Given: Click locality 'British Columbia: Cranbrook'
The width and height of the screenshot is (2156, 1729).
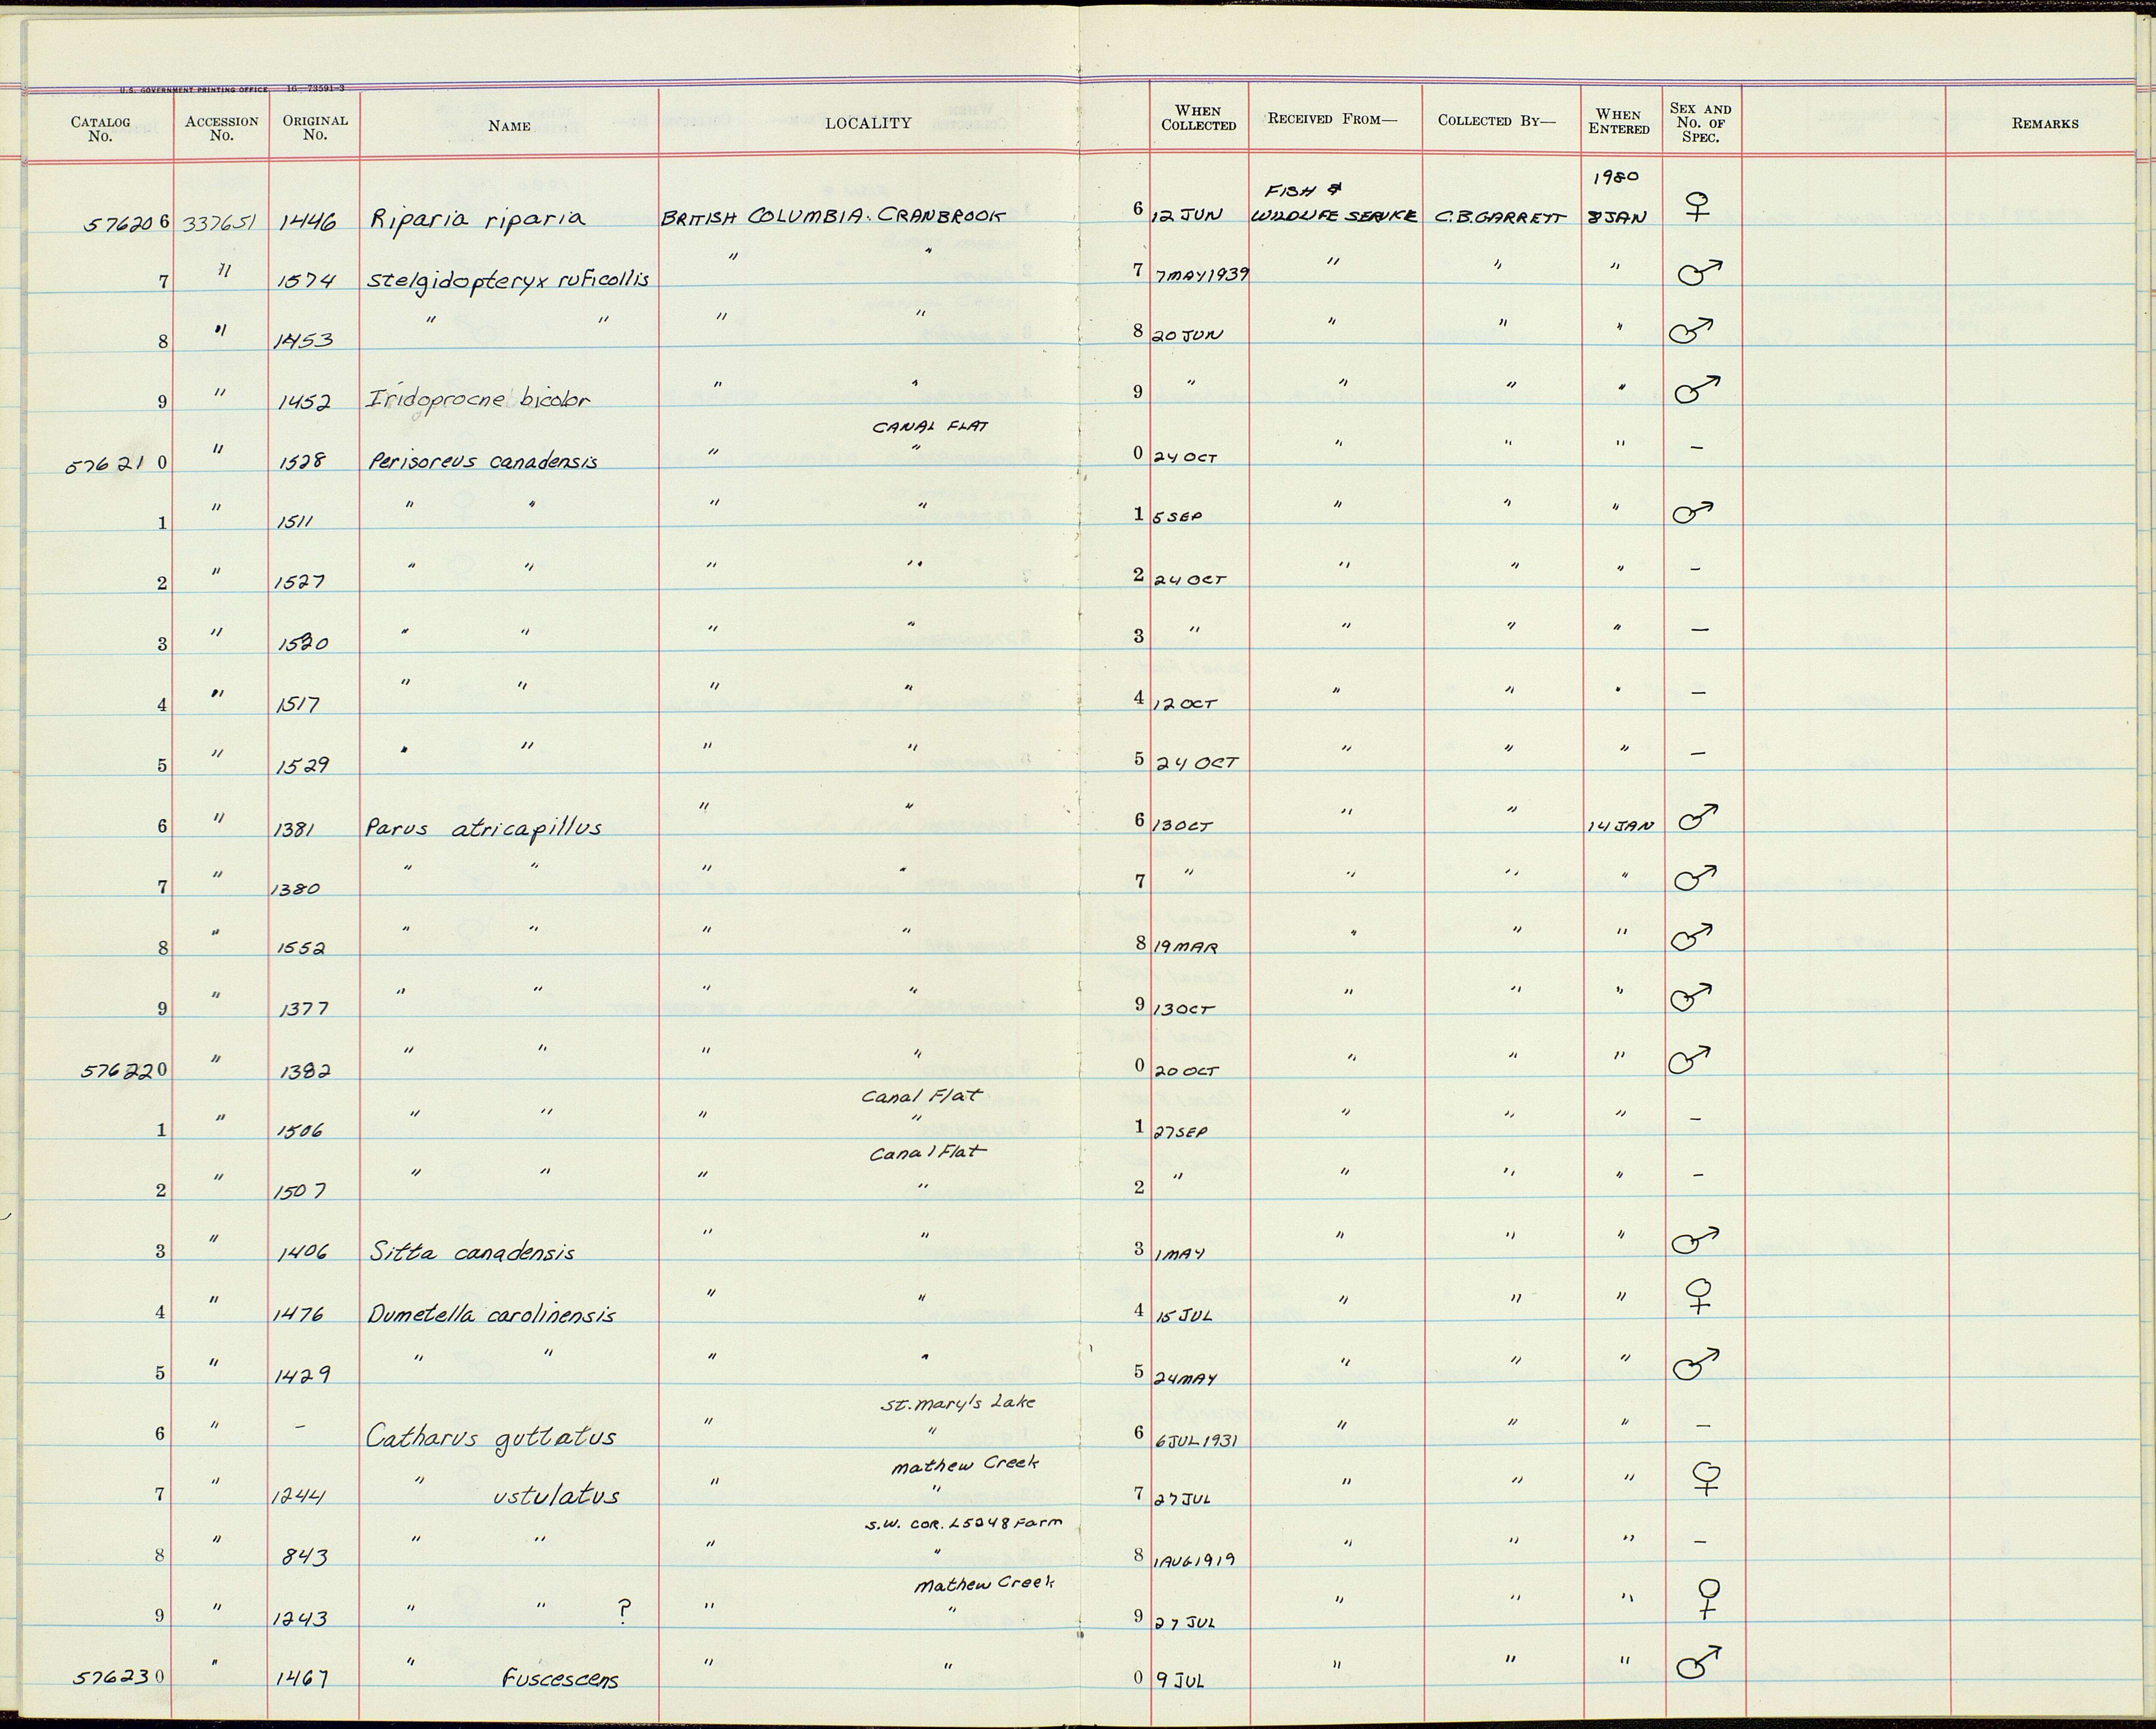Looking at the screenshot, I should (832, 219).
